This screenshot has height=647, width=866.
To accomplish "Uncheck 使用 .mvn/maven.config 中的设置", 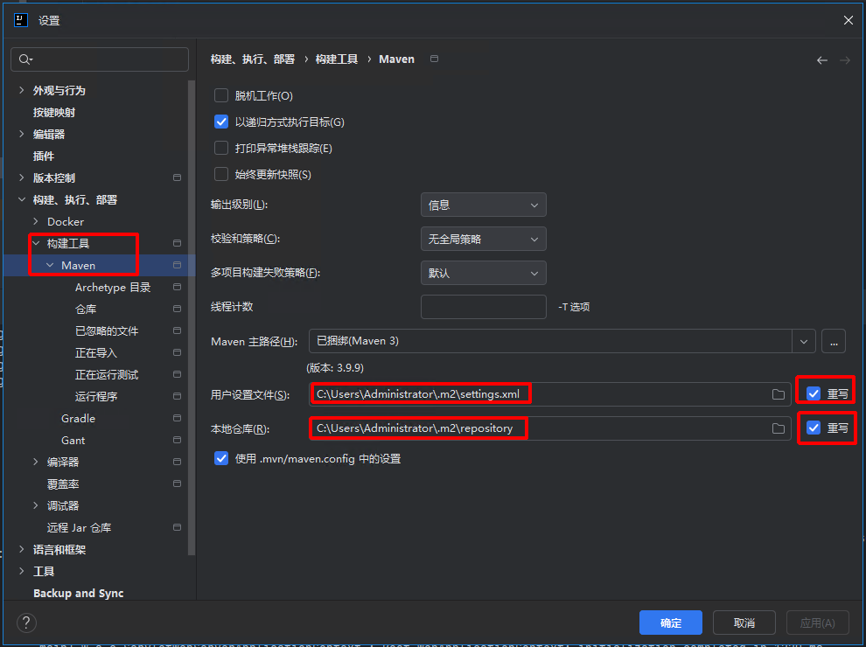I will tap(221, 459).
